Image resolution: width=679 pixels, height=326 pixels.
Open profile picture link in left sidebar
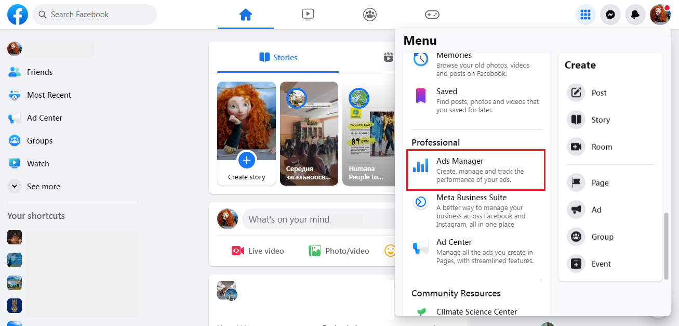(x=15, y=49)
